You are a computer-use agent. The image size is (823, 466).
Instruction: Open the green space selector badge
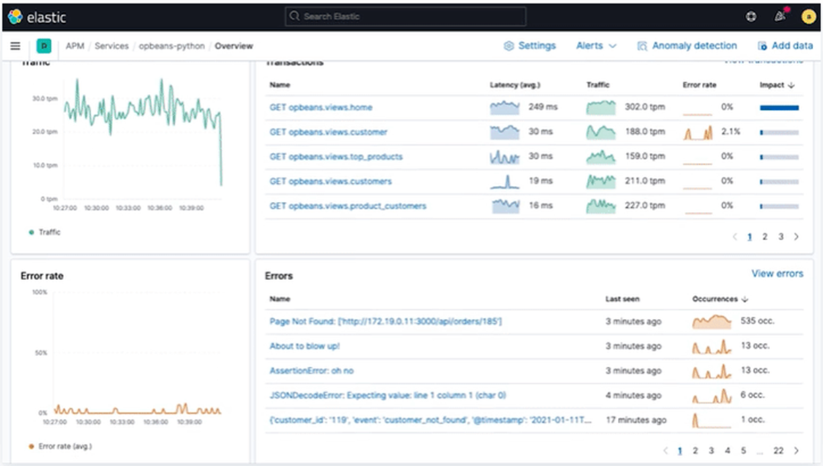click(x=44, y=46)
